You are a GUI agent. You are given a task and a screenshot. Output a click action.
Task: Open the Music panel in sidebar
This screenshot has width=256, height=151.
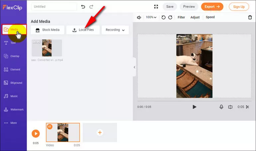11,96
